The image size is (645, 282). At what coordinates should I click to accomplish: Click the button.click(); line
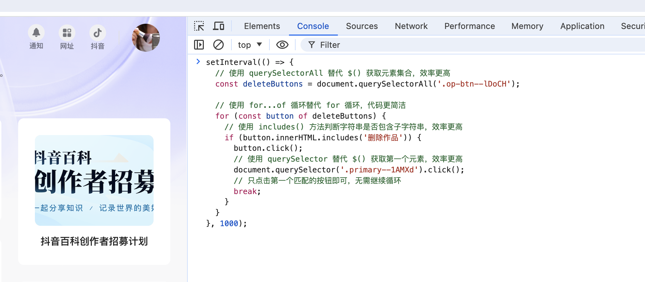click(268, 148)
